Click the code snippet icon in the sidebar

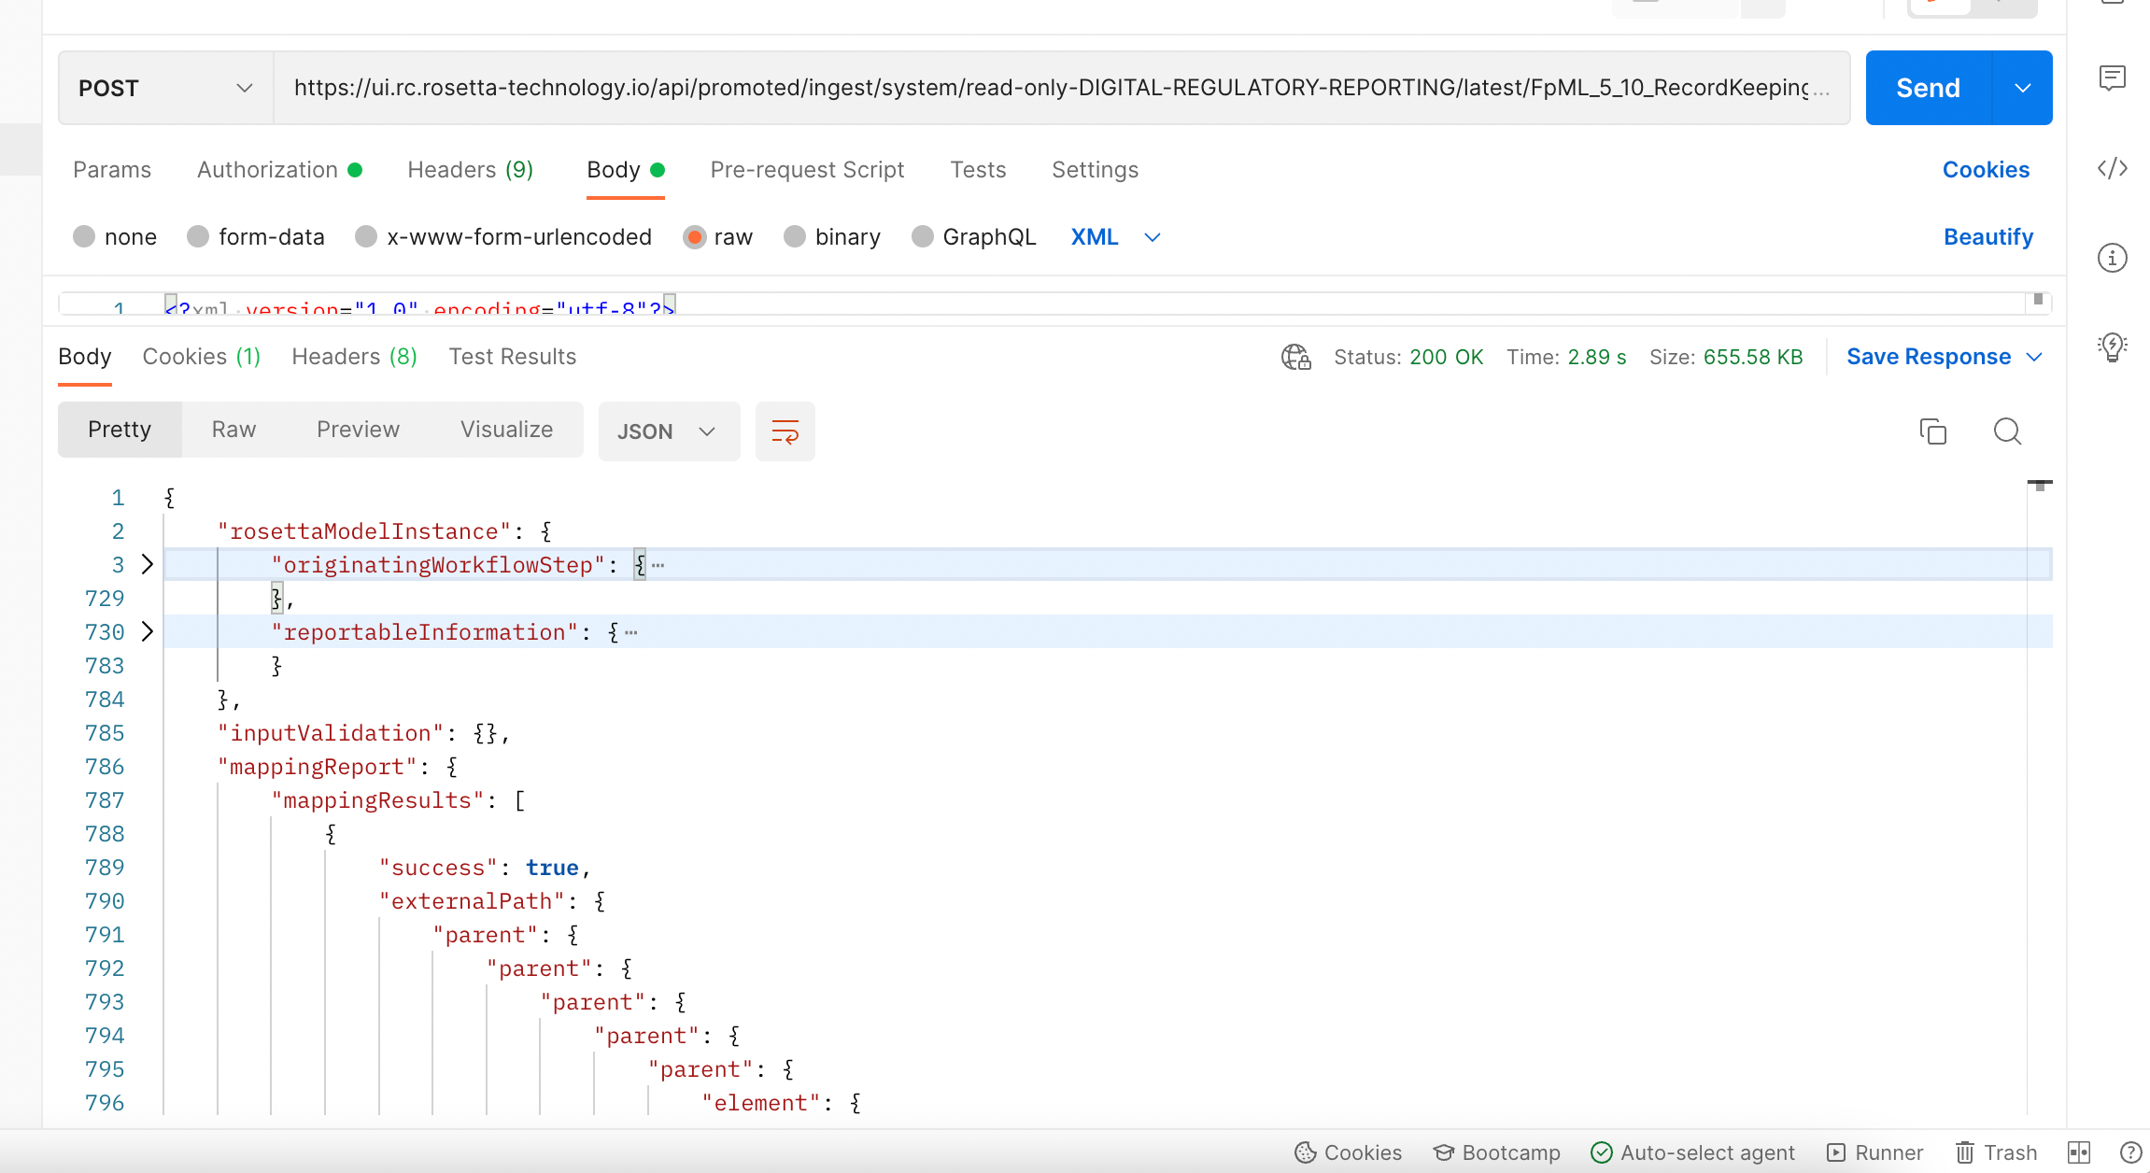(x=2115, y=169)
